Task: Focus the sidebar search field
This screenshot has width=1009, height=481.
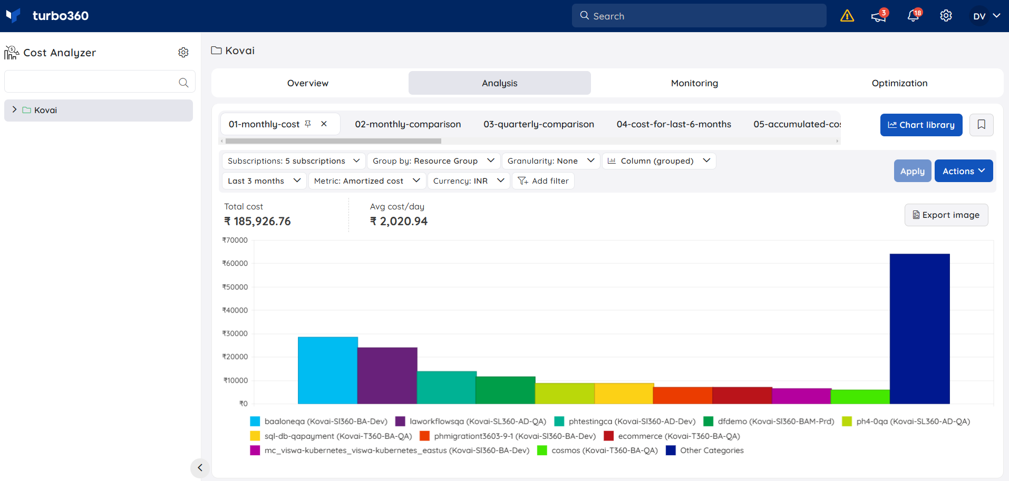Action: 100,82
